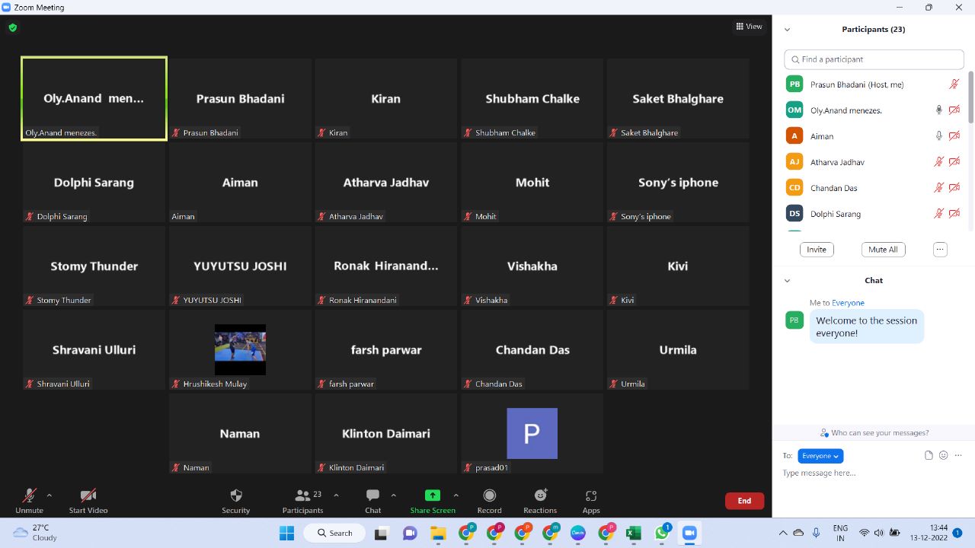Collapse the Chat panel chevron
The width and height of the screenshot is (975, 548).
tap(787, 281)
